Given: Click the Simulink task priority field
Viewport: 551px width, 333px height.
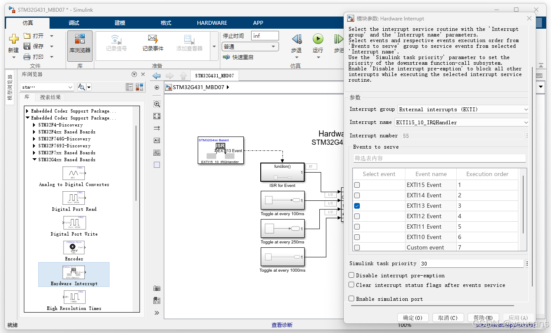Looking at the screenshot, I should (x=471, y=263).
